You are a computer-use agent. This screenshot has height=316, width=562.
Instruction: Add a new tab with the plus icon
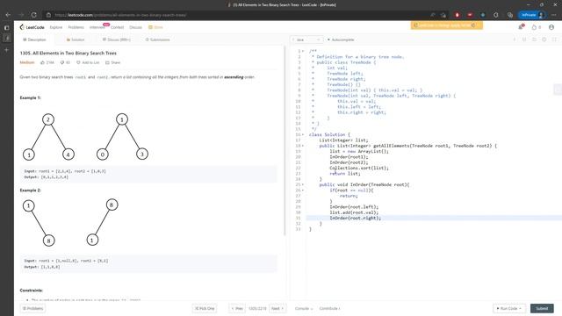point(7,50)
